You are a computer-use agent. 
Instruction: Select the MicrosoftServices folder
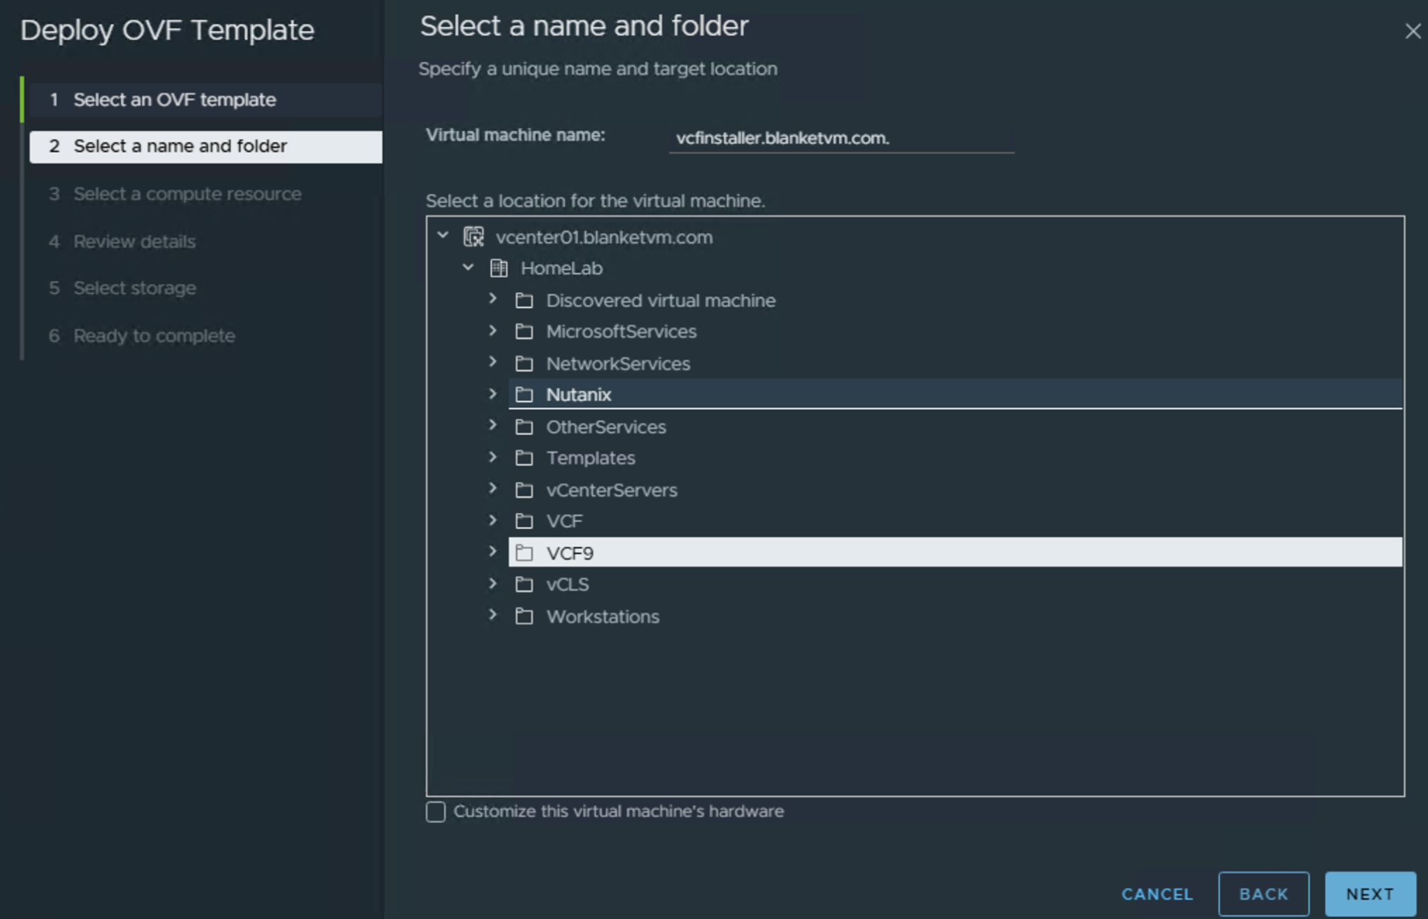[x=621, y=331]
